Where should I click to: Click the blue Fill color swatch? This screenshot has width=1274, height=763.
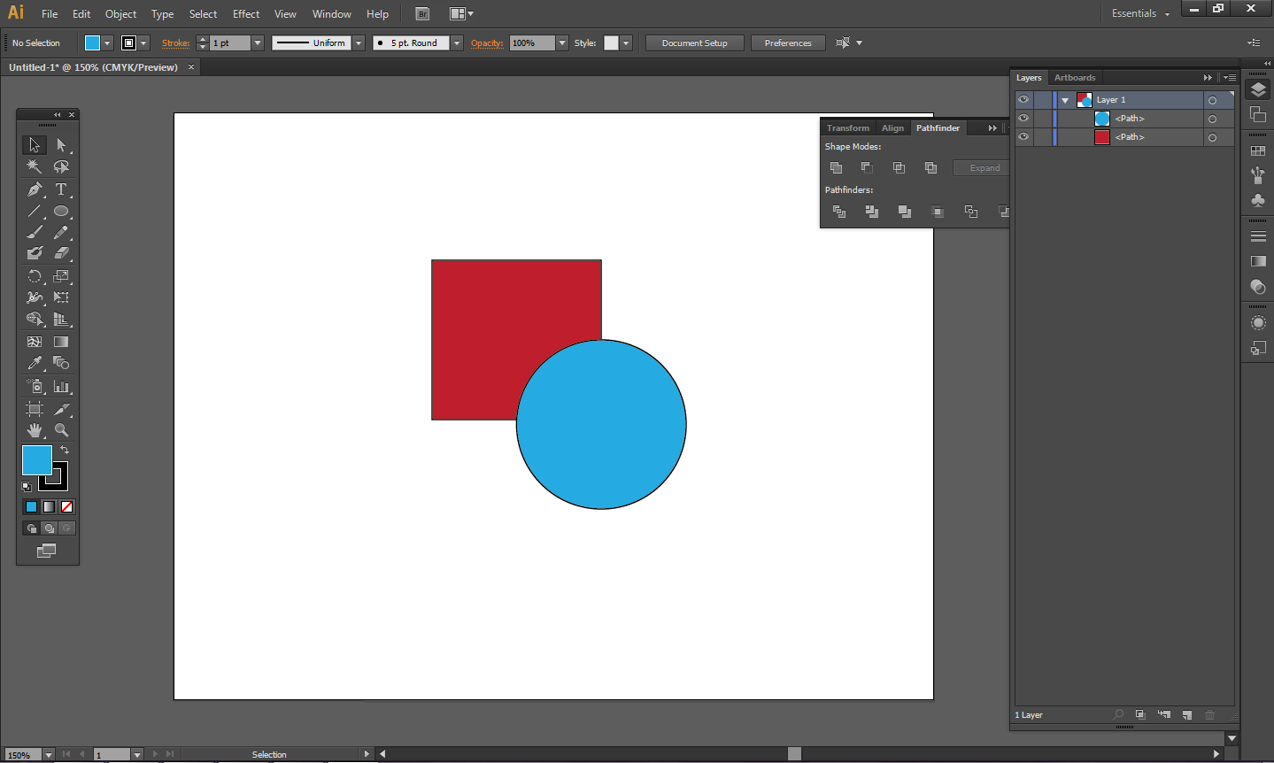36,460
